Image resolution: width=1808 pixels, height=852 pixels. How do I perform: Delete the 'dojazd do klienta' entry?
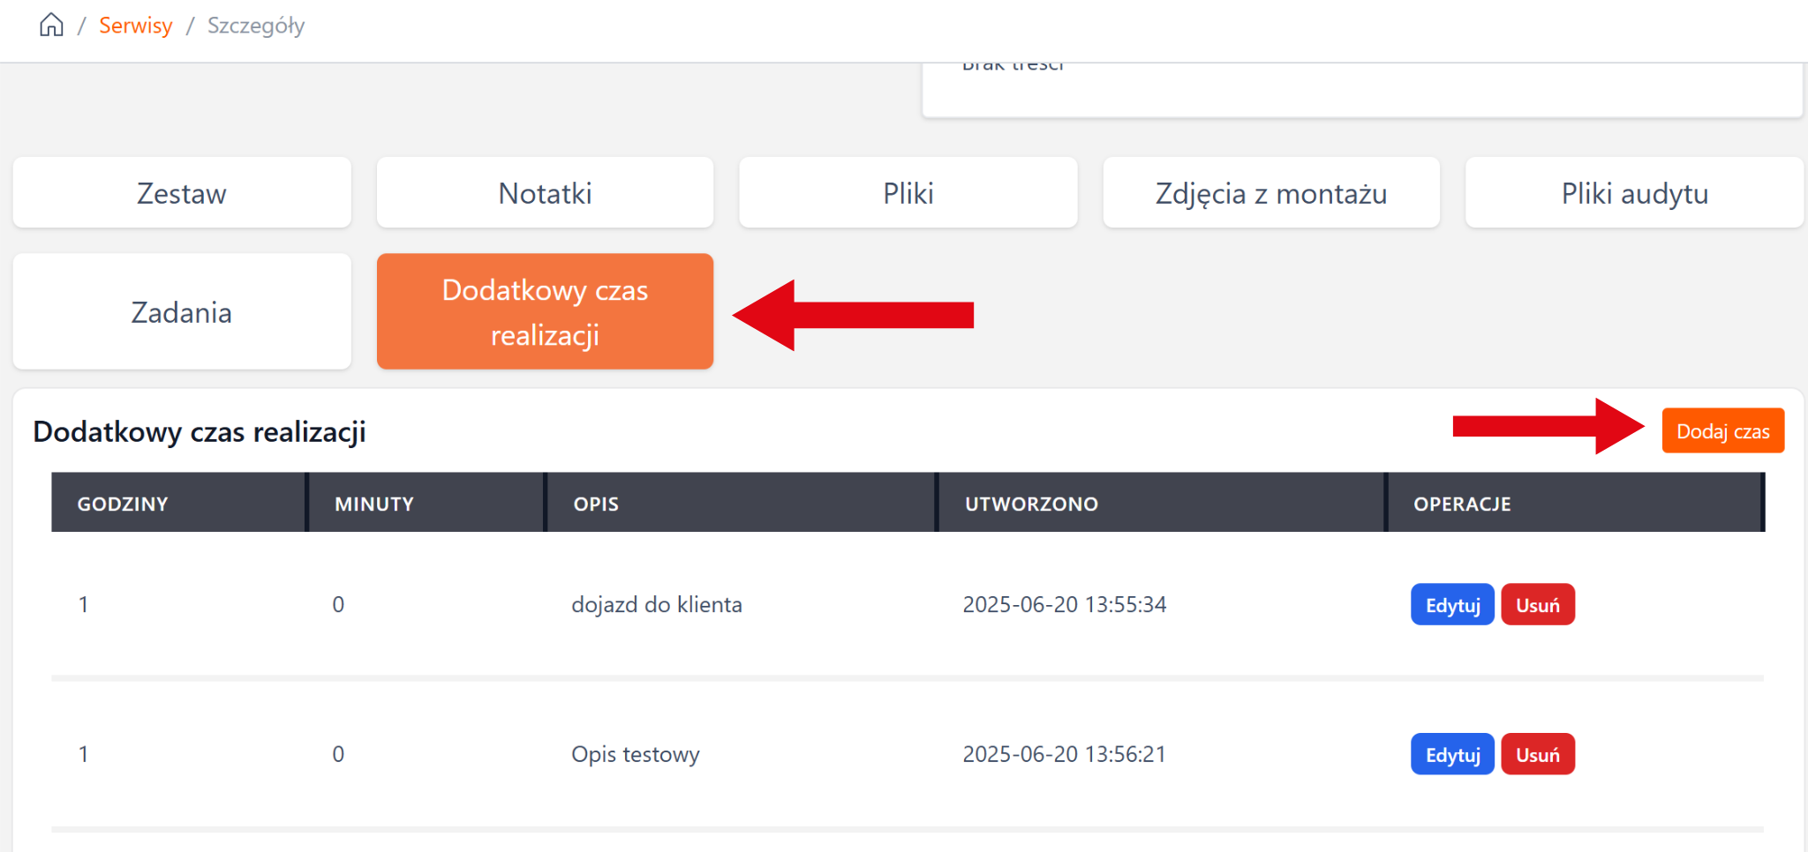coord(1537,605)
